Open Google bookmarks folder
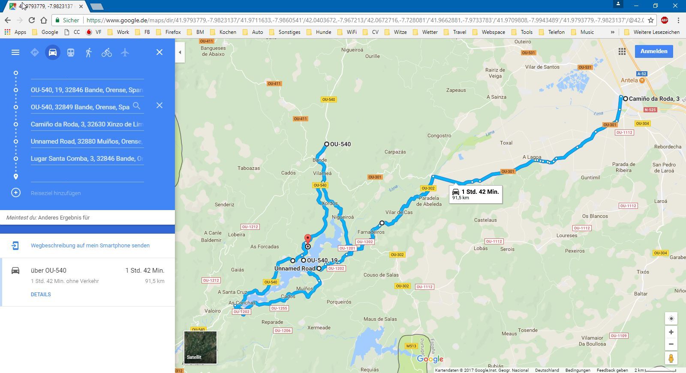The image size is (686, 373). pyautogui.click(x=45, y=32)
